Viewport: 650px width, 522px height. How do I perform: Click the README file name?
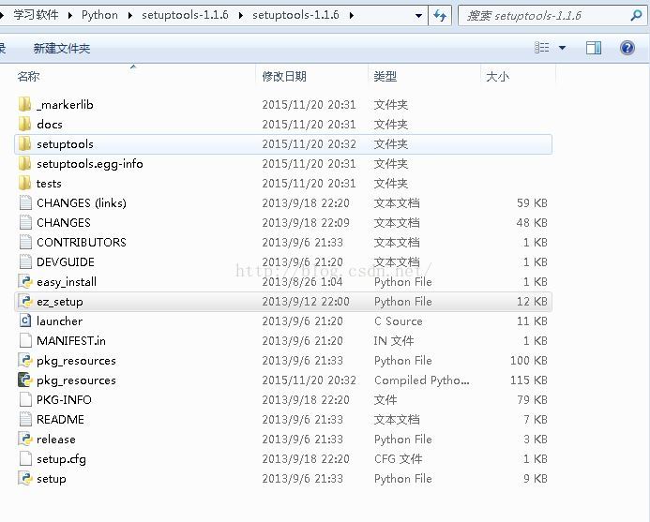60,419
